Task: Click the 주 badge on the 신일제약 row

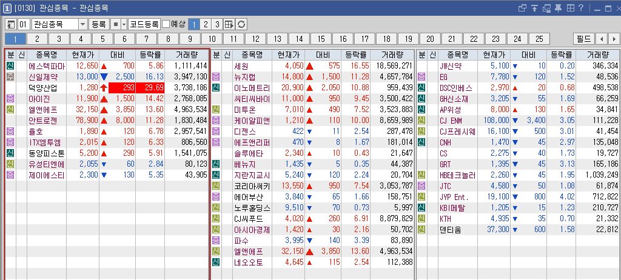Action: (x=10, y=77)
